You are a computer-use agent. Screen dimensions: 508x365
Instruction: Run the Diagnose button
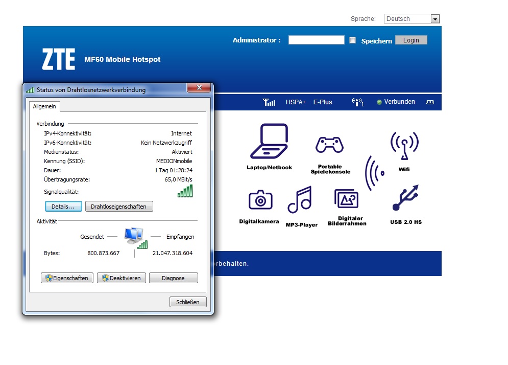click(173, 278)
